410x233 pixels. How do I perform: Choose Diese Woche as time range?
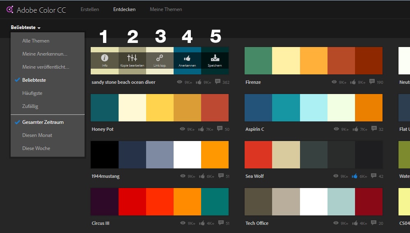click(x=36, y=148)
